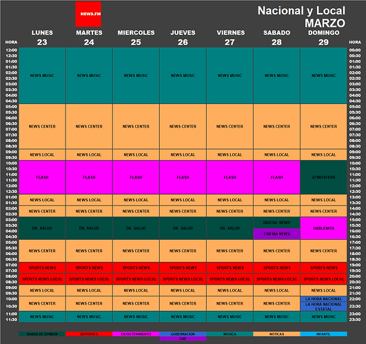The width and height of the screenshot is (366, 344).
Task: Select the FLASH block on Sabado
Action: 276,177
